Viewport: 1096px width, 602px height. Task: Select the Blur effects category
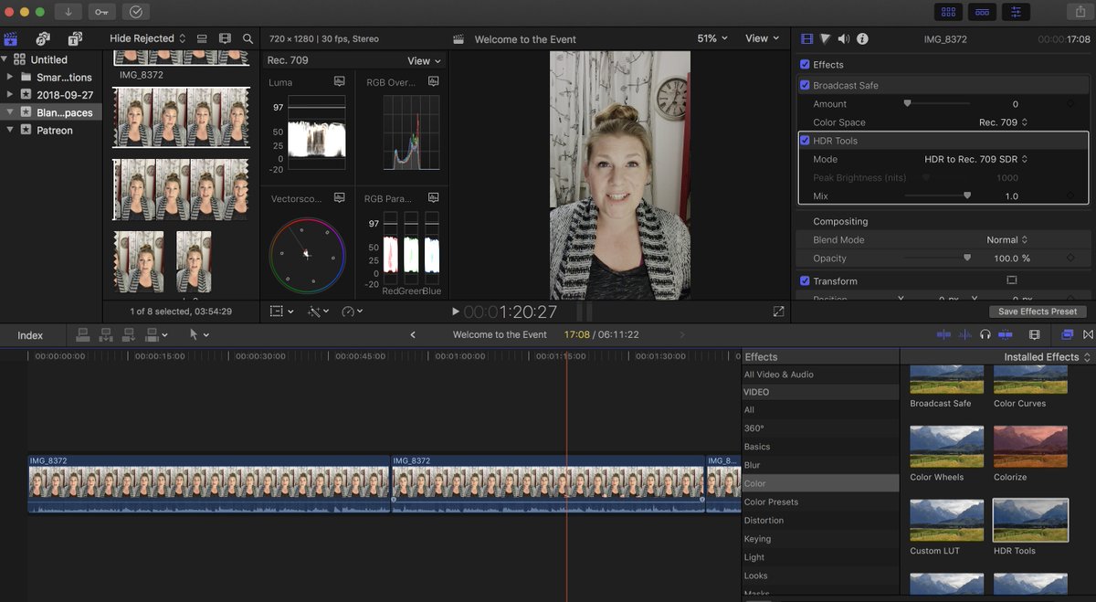(820, 466)
